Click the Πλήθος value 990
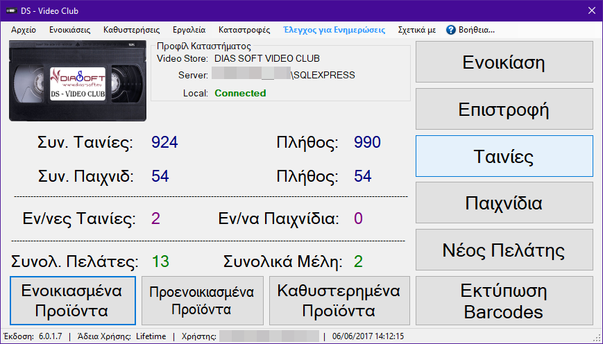The width and height of the screenshot is (603, 344). click(367, 142)
